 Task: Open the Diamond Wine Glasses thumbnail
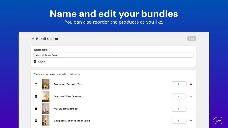[46, 96]
